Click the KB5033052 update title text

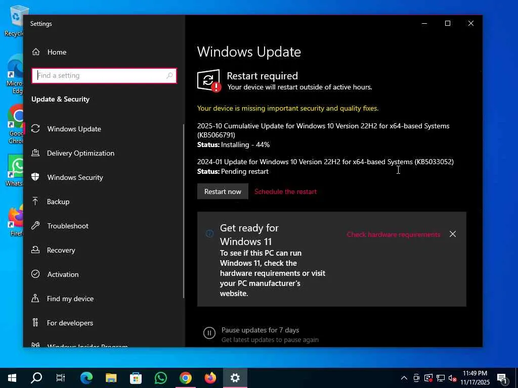click(x=325, y=162)
